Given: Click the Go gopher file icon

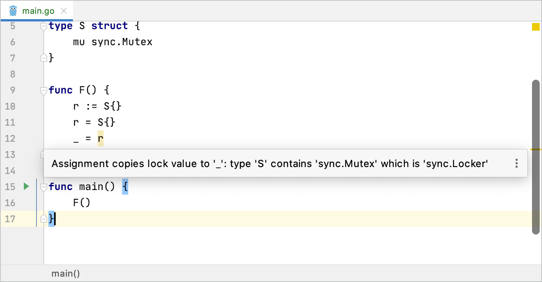Looking at the screenshot, I should (x=13, y=11).
